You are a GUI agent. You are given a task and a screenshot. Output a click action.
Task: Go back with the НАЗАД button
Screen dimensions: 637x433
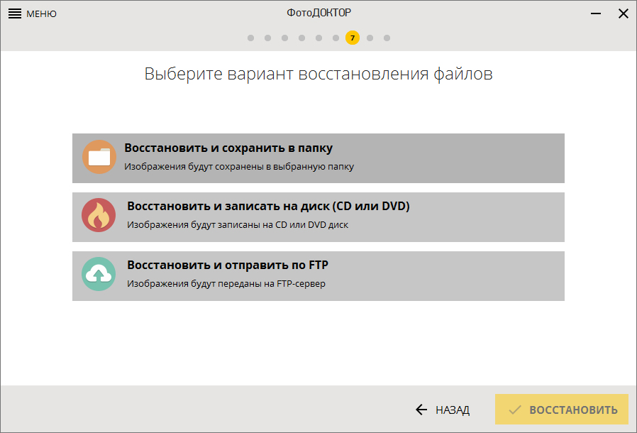[x=443, y=410]
